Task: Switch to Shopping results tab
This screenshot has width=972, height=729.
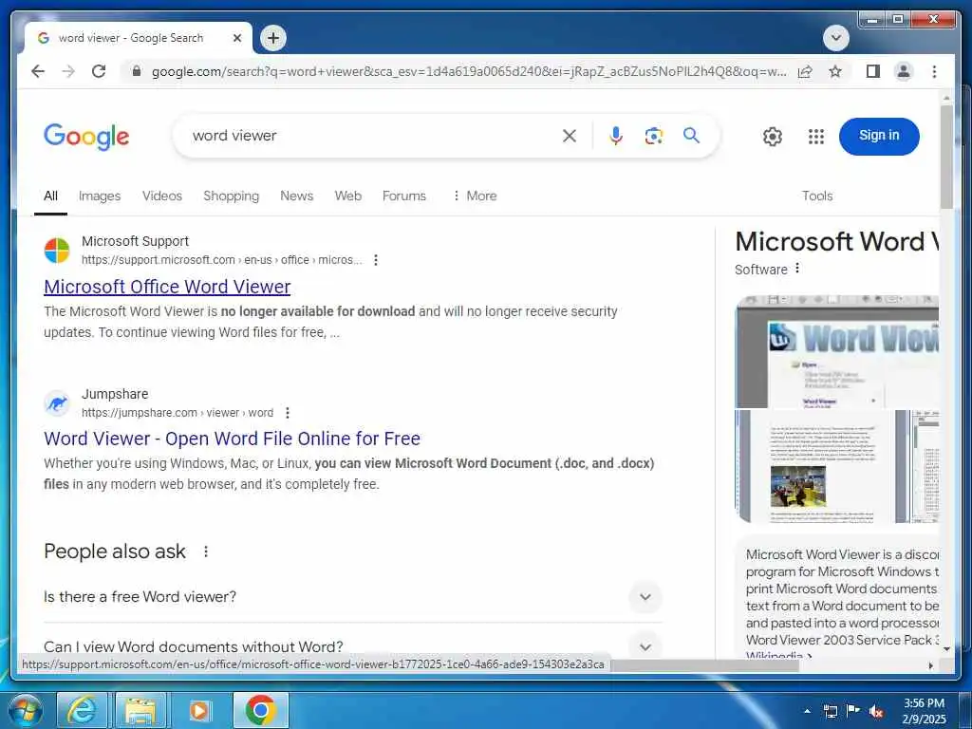Action: [232, 196]
